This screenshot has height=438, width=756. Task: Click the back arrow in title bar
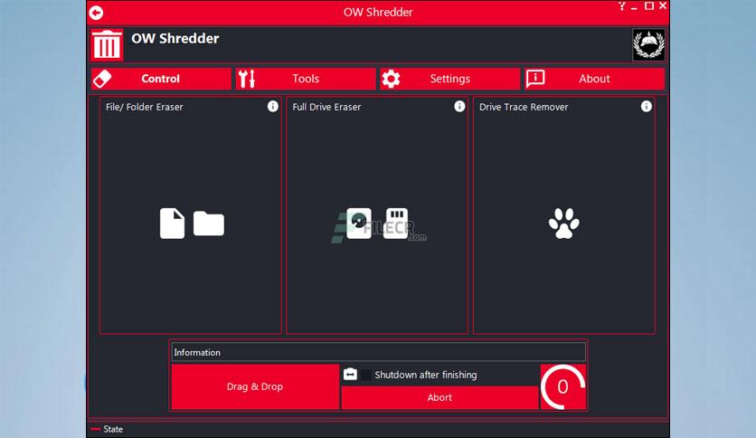96,13
